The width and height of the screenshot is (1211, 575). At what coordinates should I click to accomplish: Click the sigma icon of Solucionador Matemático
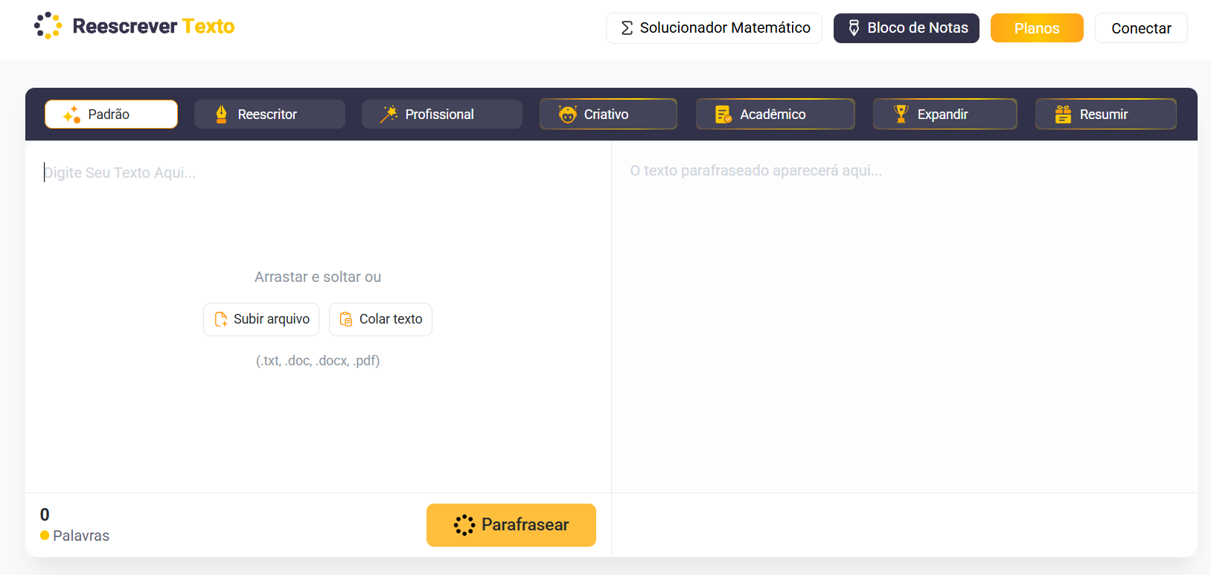point(627,28)
